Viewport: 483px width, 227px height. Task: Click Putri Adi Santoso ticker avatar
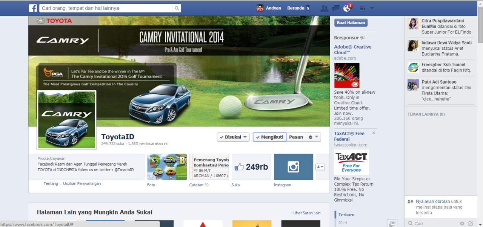[413, 85]
